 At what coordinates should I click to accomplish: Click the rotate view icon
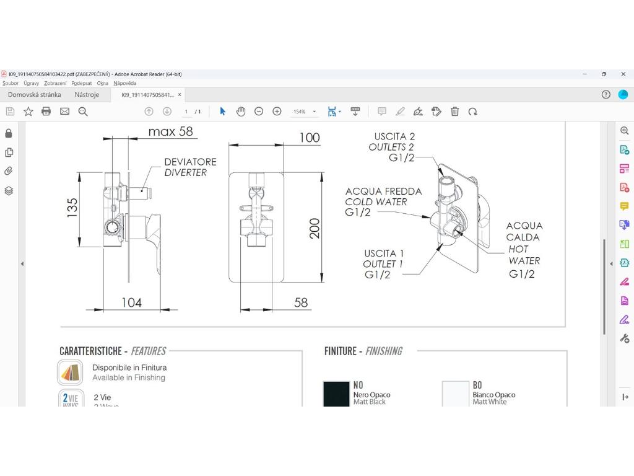[x=472, y=112]
